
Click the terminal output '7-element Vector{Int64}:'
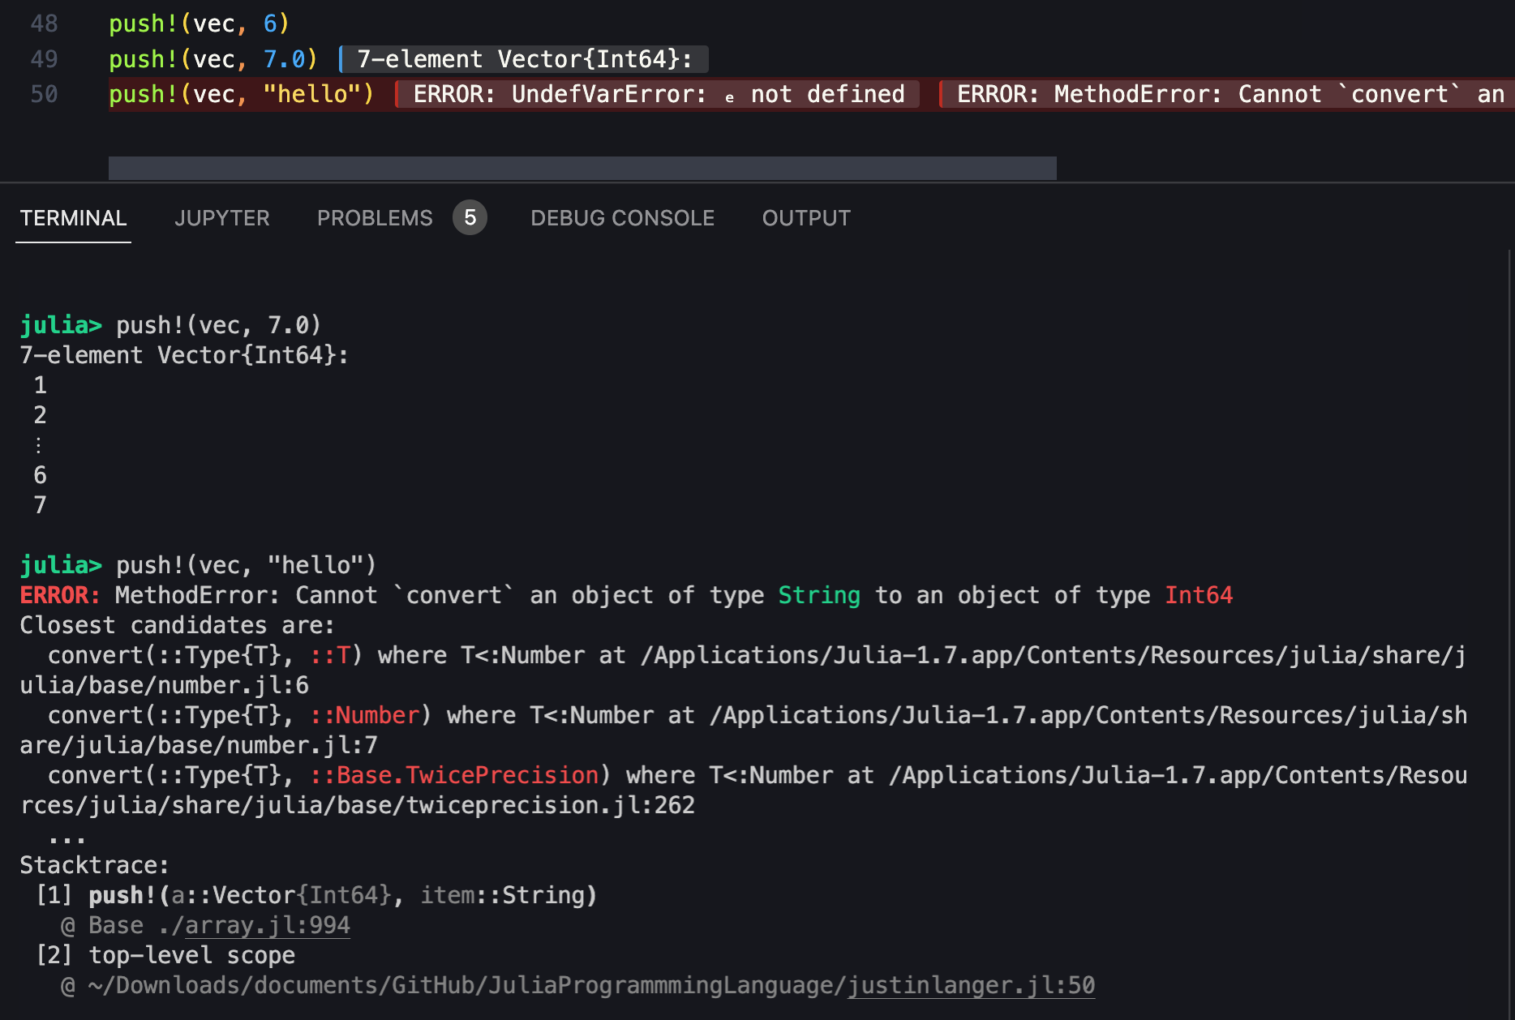click(x=184, y=355)
